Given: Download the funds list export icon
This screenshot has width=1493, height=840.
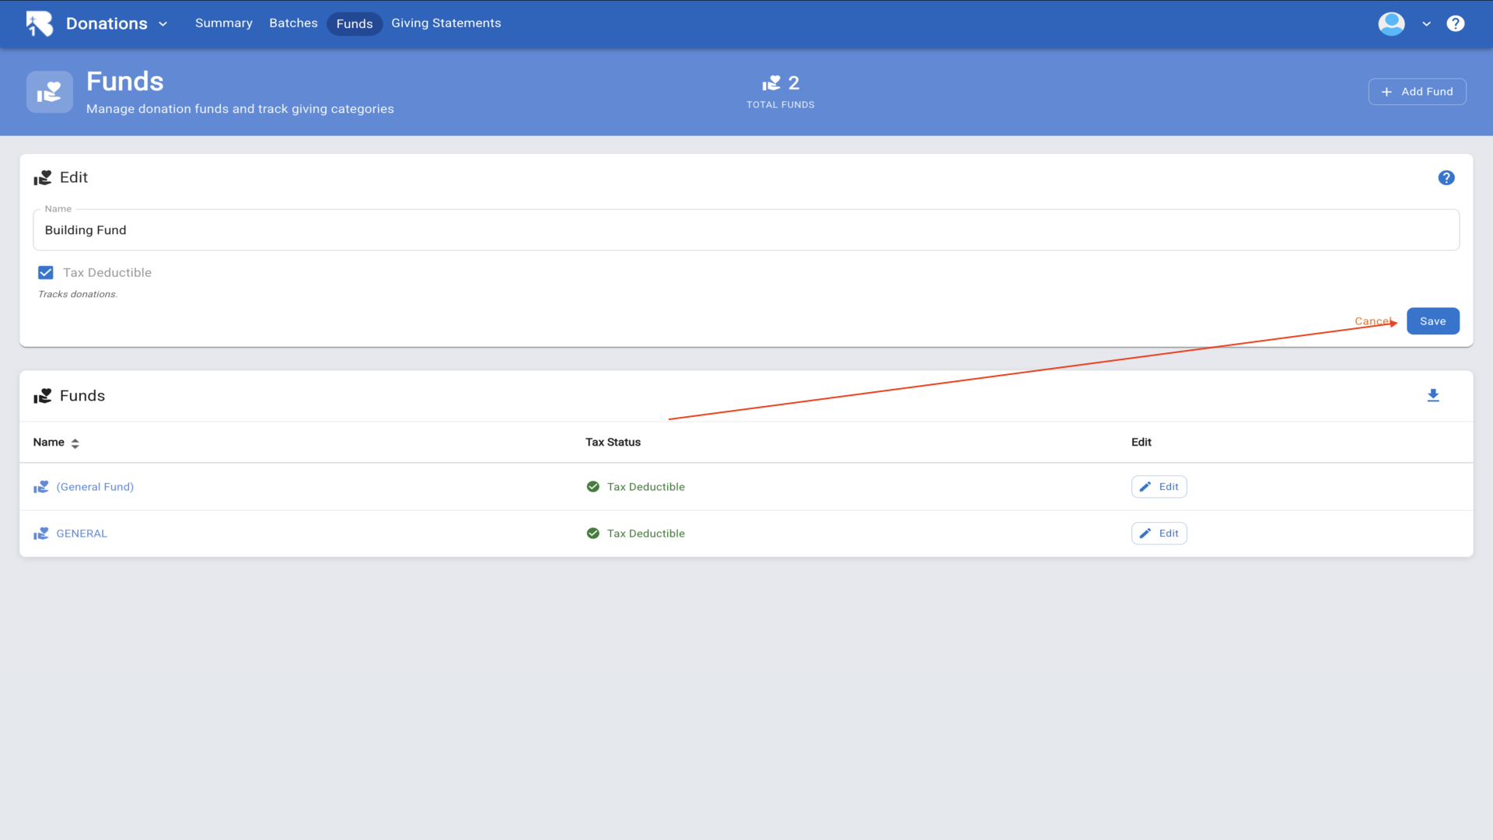Looking at the screenshot, I should (x=1432, y=396).
